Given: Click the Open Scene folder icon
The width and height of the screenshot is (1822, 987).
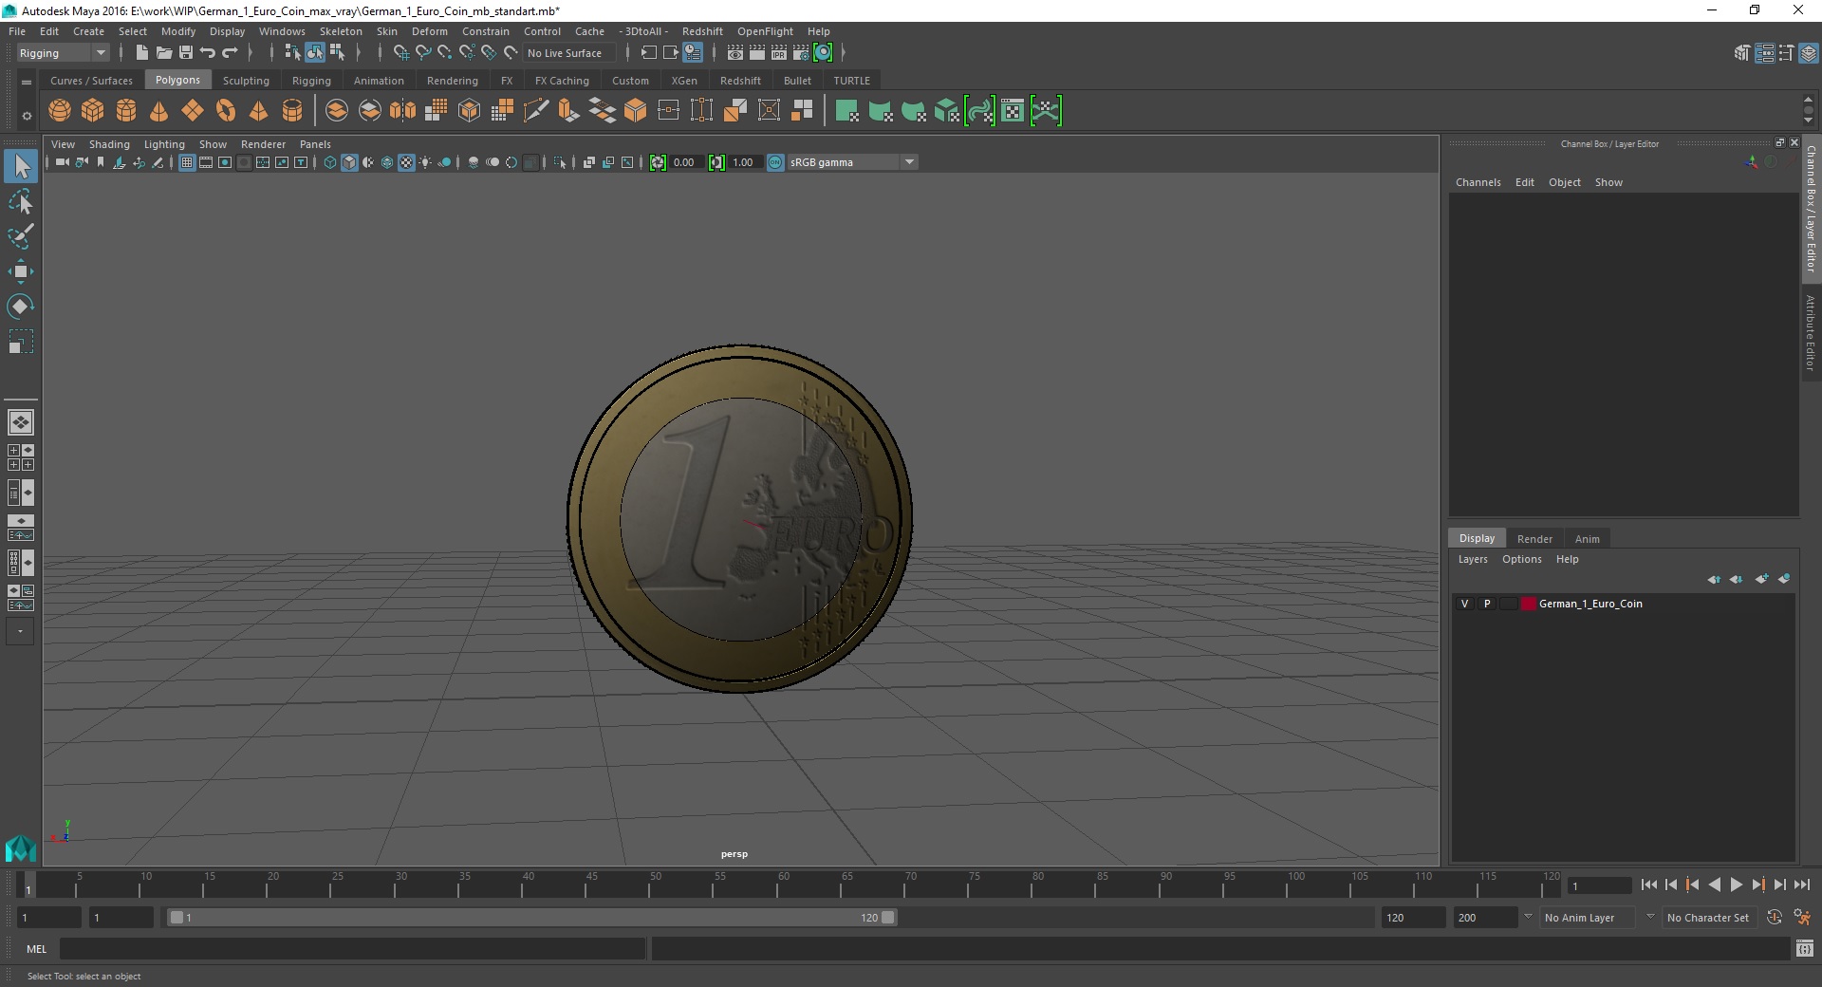Looking at the screenshot, I should point(164,53).
